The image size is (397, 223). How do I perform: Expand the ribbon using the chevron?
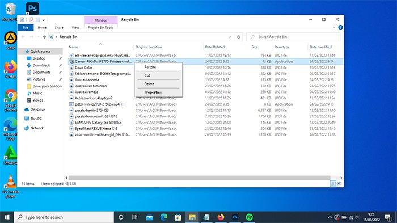click(x=334, y=27)
